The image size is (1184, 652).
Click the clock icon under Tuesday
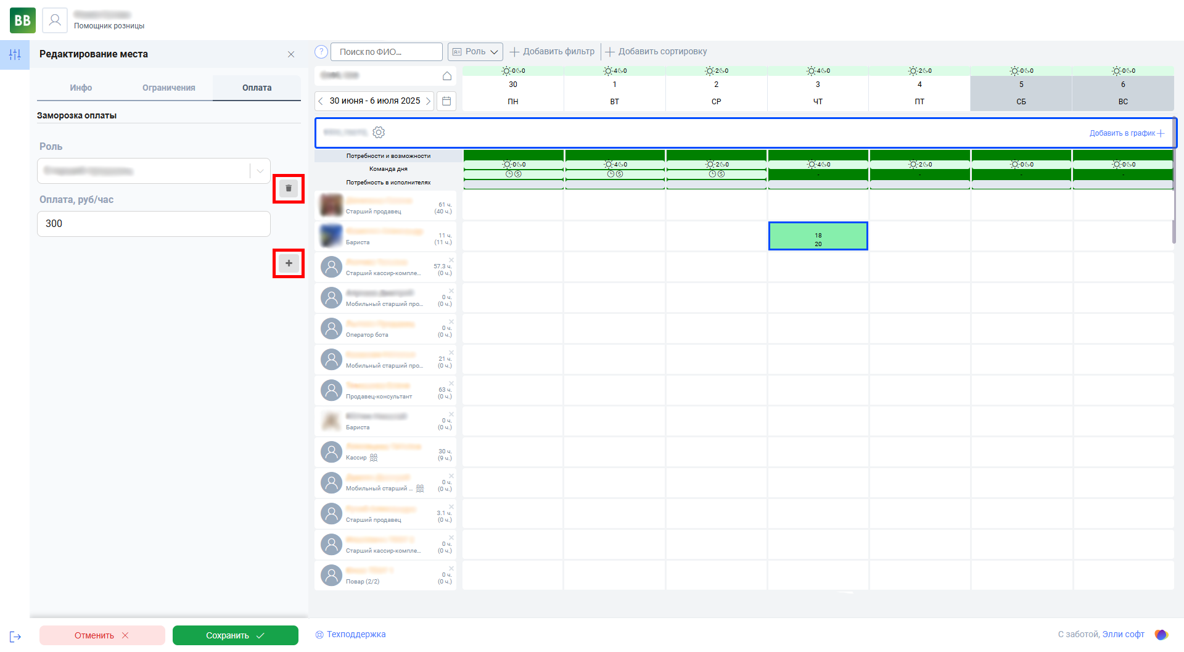pos(610,174)
